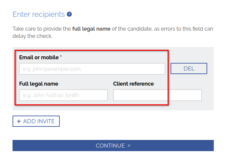Viewport: 227px width, 162px height.
Task: Click the bold "full legal name" instruction text
Action: [x=91, y=29]
